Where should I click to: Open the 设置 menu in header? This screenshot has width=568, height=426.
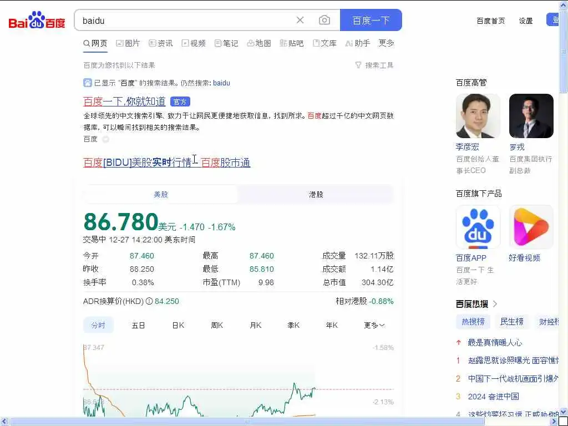(526, 21)
